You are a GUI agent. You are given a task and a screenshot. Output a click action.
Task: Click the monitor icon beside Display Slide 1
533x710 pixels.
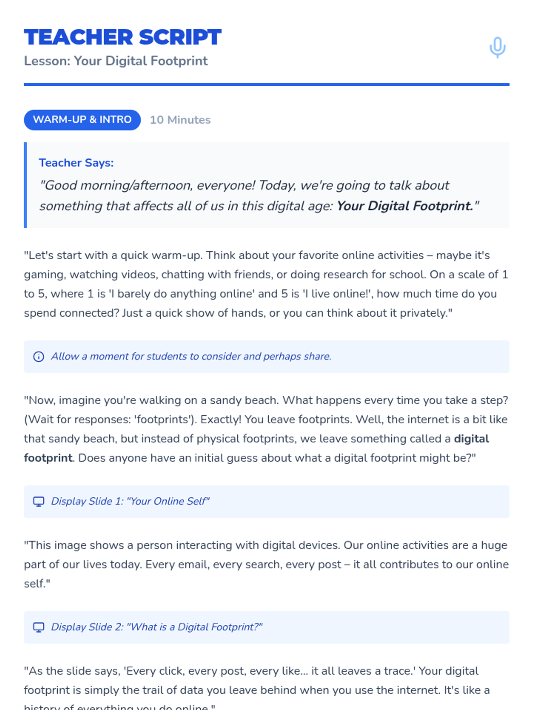(39, 501)
